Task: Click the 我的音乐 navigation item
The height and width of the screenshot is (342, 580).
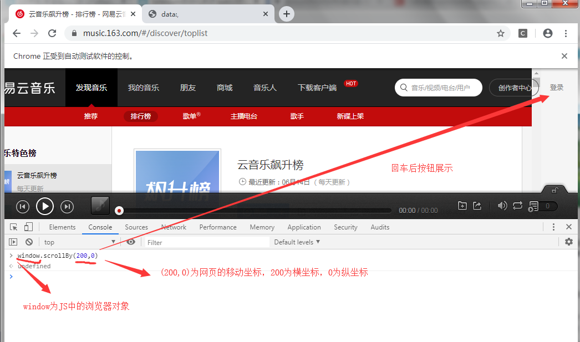Action: (x=144, y=88)
